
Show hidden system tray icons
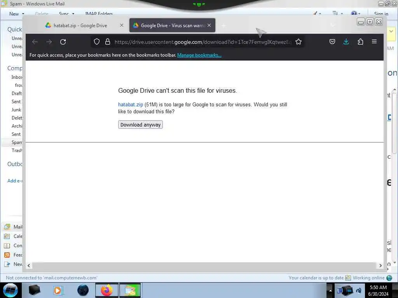pyautogui.click(x=330, y=290)
